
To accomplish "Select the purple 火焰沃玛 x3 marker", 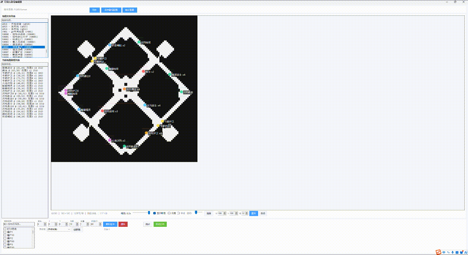I will pos(110,140).
